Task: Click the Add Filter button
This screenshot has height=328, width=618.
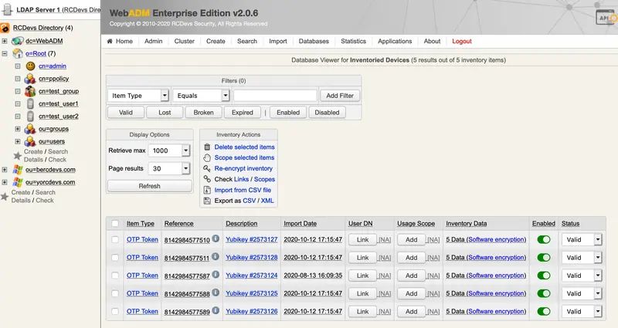Action: pos(340,96)
